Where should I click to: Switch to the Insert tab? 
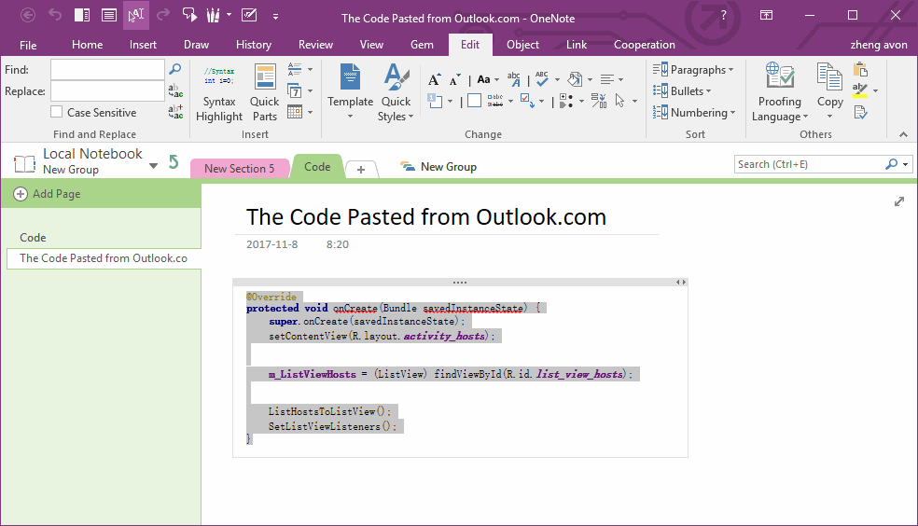(x=143, y=45)
